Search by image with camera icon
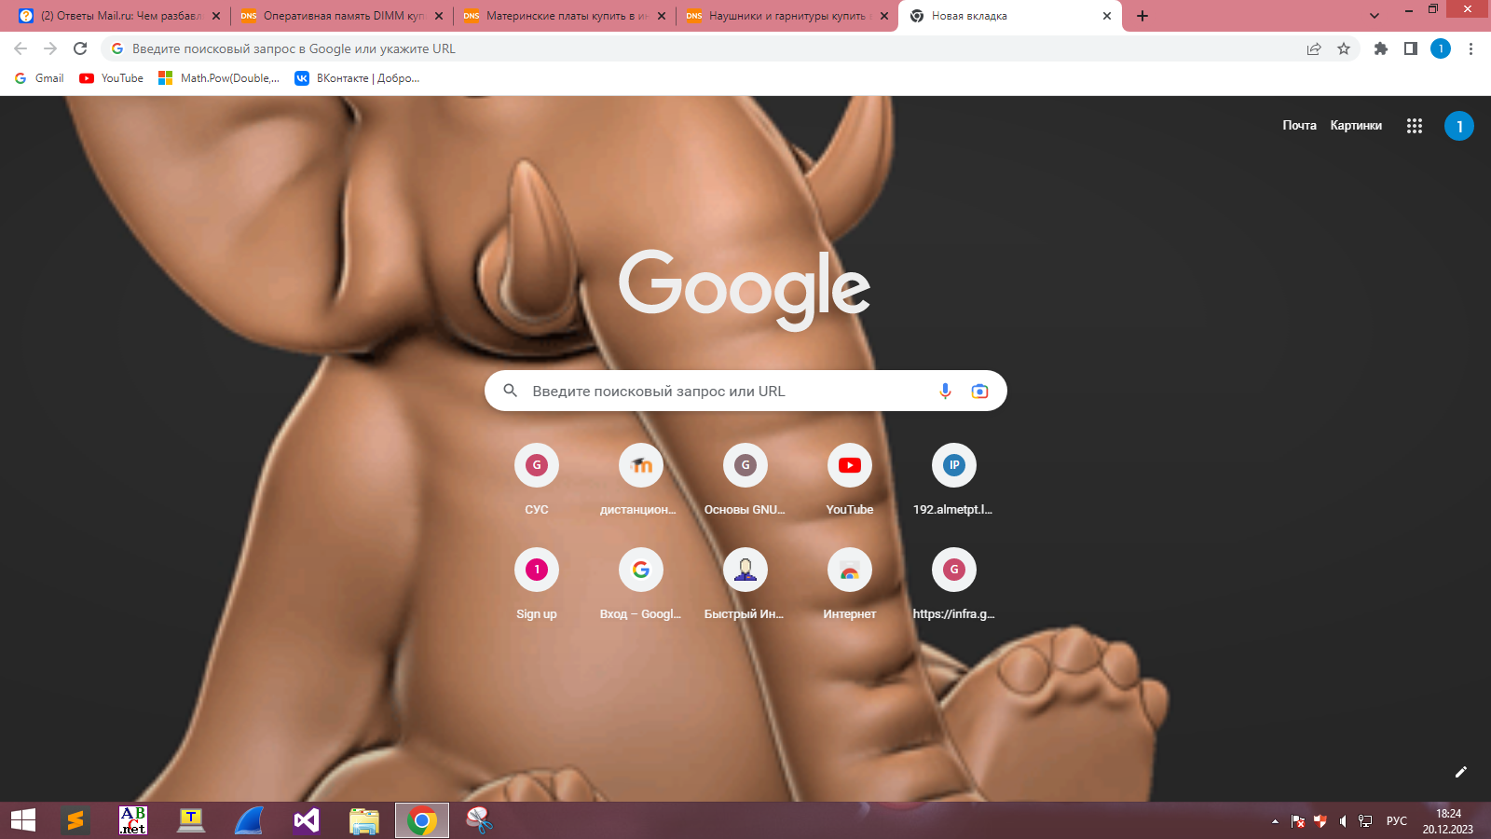The image size is (1491, 839). (979, 391)
